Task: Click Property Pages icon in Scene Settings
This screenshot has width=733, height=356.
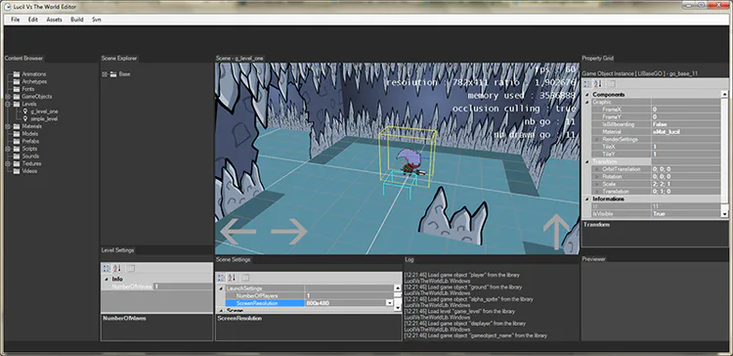Action: [x=245, y=278]
